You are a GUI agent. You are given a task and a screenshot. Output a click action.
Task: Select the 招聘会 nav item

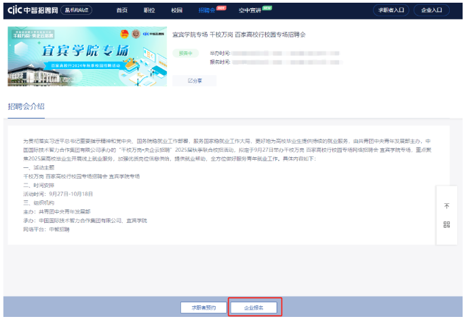(207, 10)
